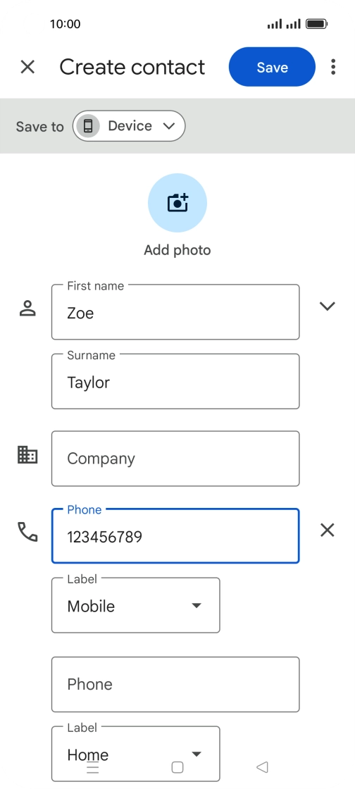Image resolution: width=355 pixels, height=789 pixels.
Task: Clear the phone number with X icon
Action: click(328, 530)
